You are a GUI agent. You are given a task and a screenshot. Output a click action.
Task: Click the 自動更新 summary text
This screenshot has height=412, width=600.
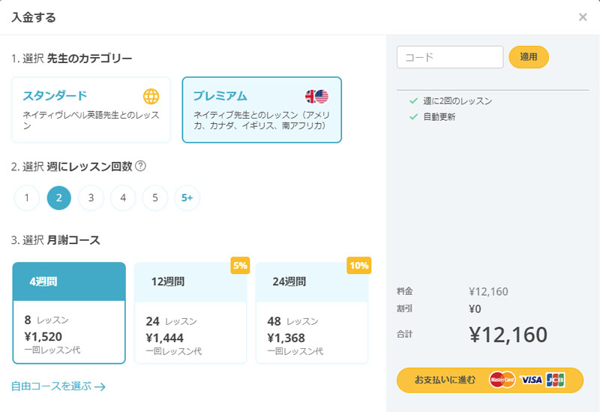[439, 117]
